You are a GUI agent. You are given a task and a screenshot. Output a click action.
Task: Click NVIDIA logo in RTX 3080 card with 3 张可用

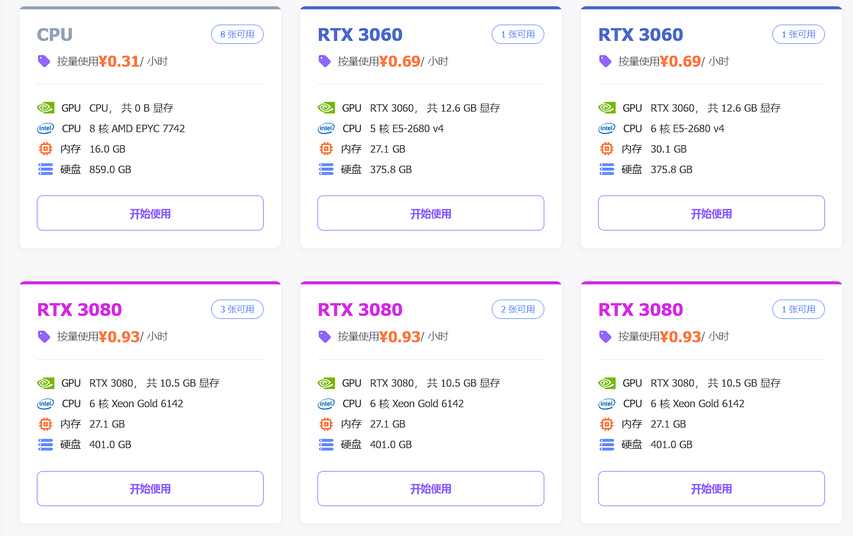tap(46, 383)
